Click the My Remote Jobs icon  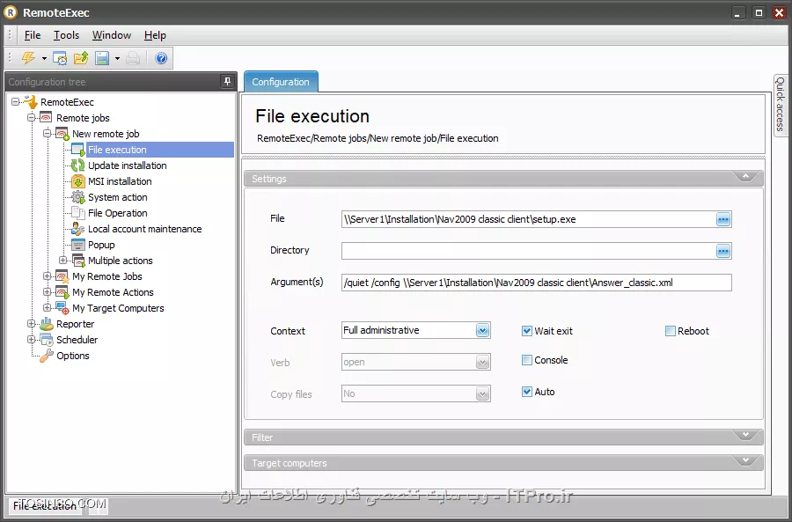[x=62, y=276]
